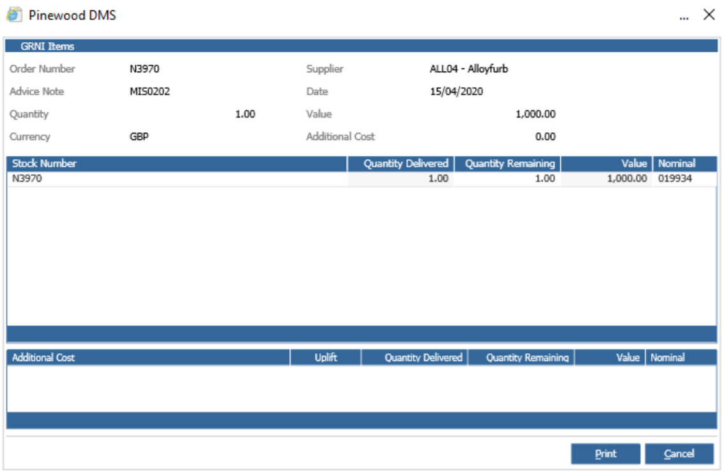Select the Value column header in the stock table
The image size is (725, 472).
tap(606, 164)
